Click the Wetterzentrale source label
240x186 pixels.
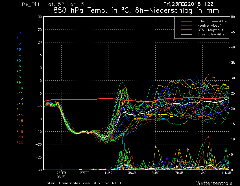click(x=214, y=183)
